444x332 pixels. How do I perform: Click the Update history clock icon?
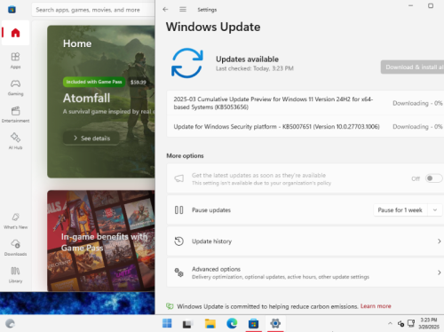coord(178,241)
